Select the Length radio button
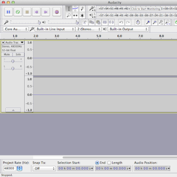177x177 pixels. [x=109, y=163]
